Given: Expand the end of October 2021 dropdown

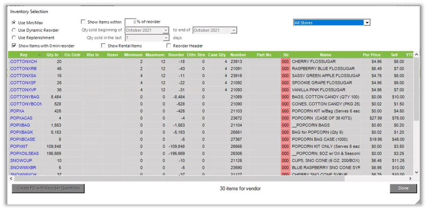Looking at the screenshot, I should [x=234, y=30].
